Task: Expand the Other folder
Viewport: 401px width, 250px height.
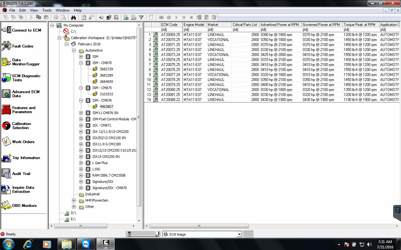Action: pos(74,207)
